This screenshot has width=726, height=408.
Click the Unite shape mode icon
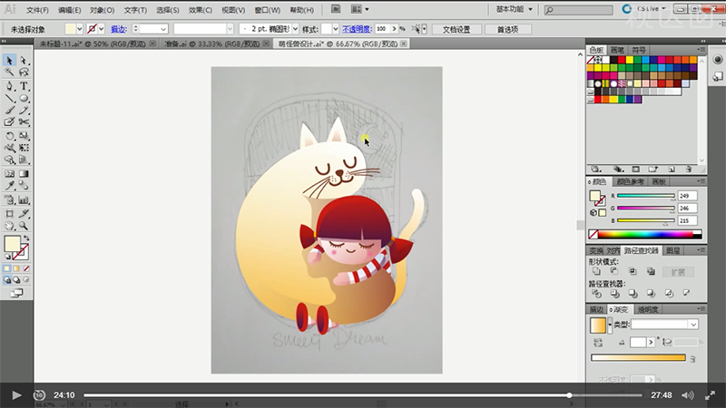point(596,271)
